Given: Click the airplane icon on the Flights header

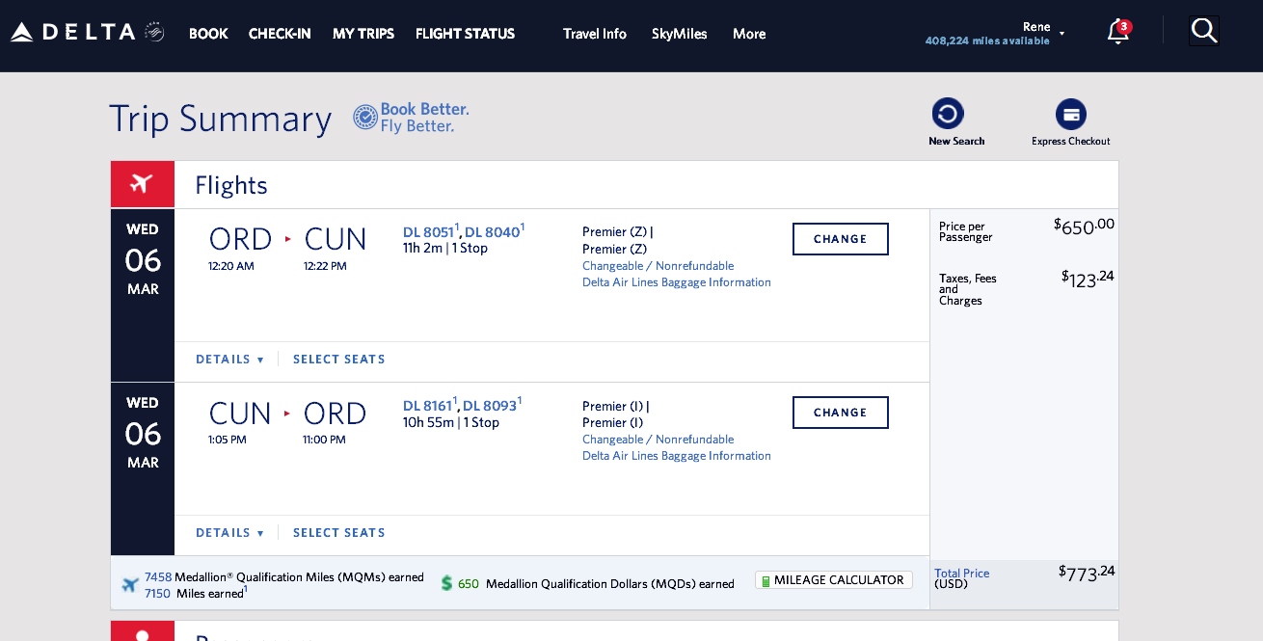Looking at the screenshot, I should click(x=142, y=183).
